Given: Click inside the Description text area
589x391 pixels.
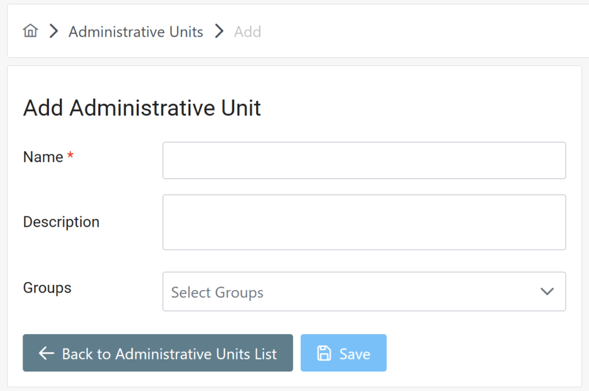Looking at the screenshot, I should click(x=364, y=222).
